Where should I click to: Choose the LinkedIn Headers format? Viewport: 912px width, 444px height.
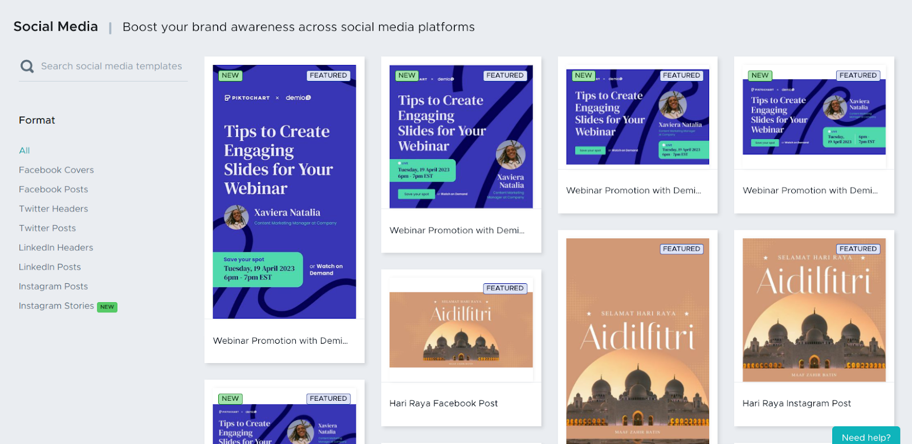56,247
